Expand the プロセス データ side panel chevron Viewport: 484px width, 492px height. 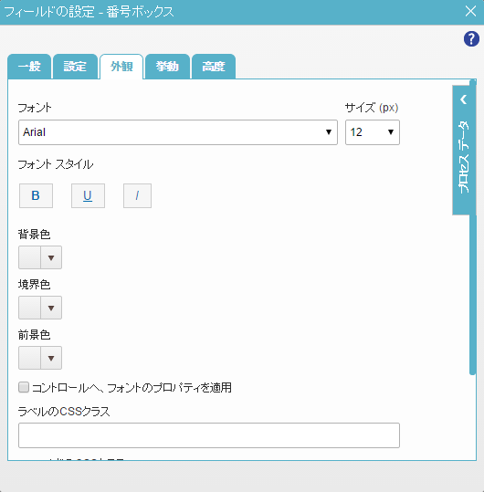(x=464, y=99)
